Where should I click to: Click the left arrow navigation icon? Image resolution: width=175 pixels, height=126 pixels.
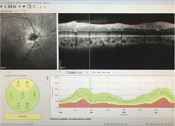click(20, 6)
